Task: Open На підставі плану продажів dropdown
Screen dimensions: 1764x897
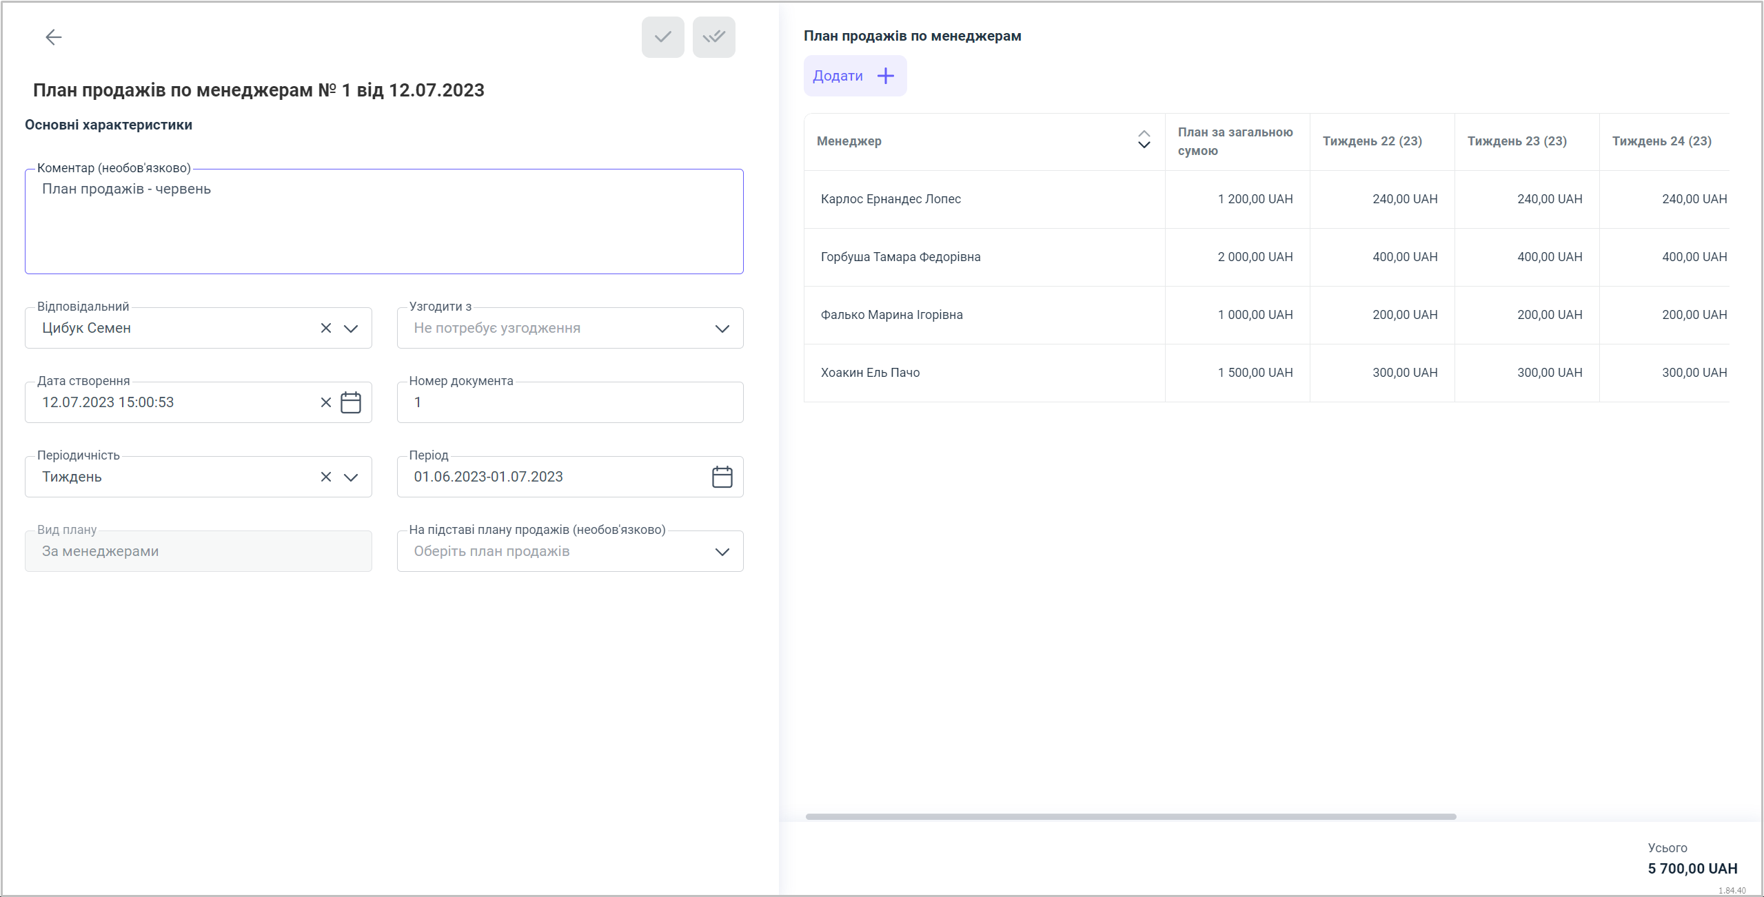Action: [x=722, y=551]
